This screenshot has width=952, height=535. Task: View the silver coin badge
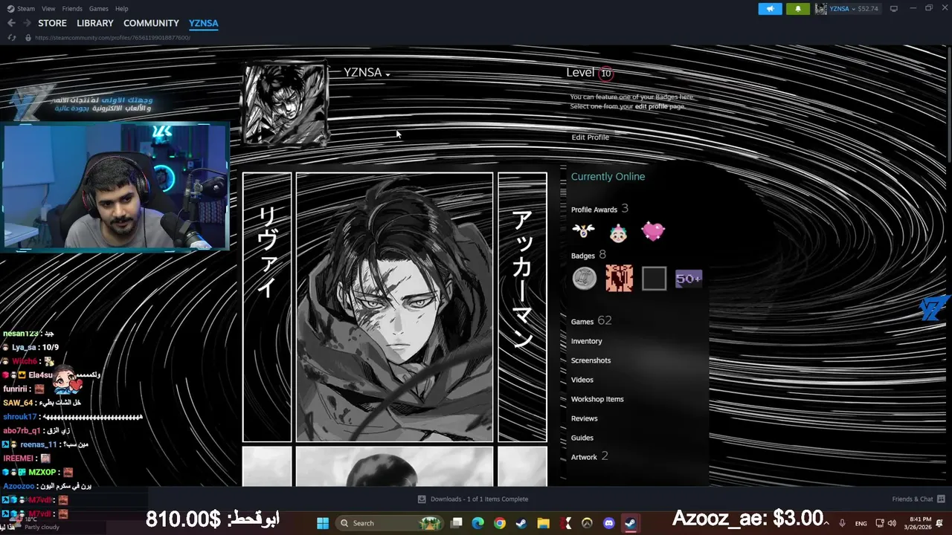pyautogui.click(x=585, y=278)
